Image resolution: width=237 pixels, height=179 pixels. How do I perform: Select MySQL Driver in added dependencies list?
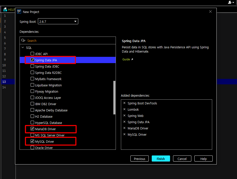(137, 134)
